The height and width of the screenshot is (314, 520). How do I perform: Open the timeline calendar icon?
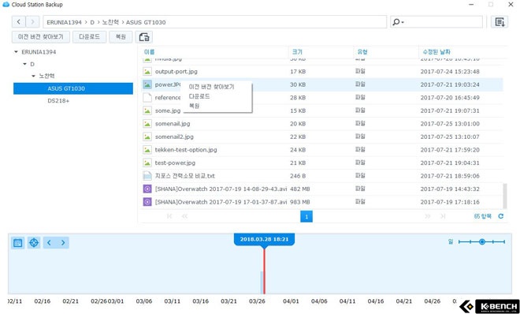point(18,243)
